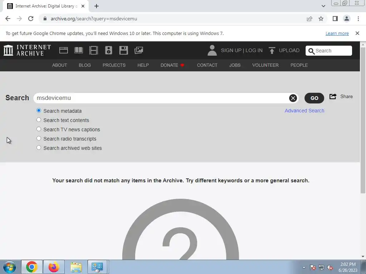This screenshot has height=274, width=366.
Task: Click the browser address bar URL
Action: click(x=94, y=19)
